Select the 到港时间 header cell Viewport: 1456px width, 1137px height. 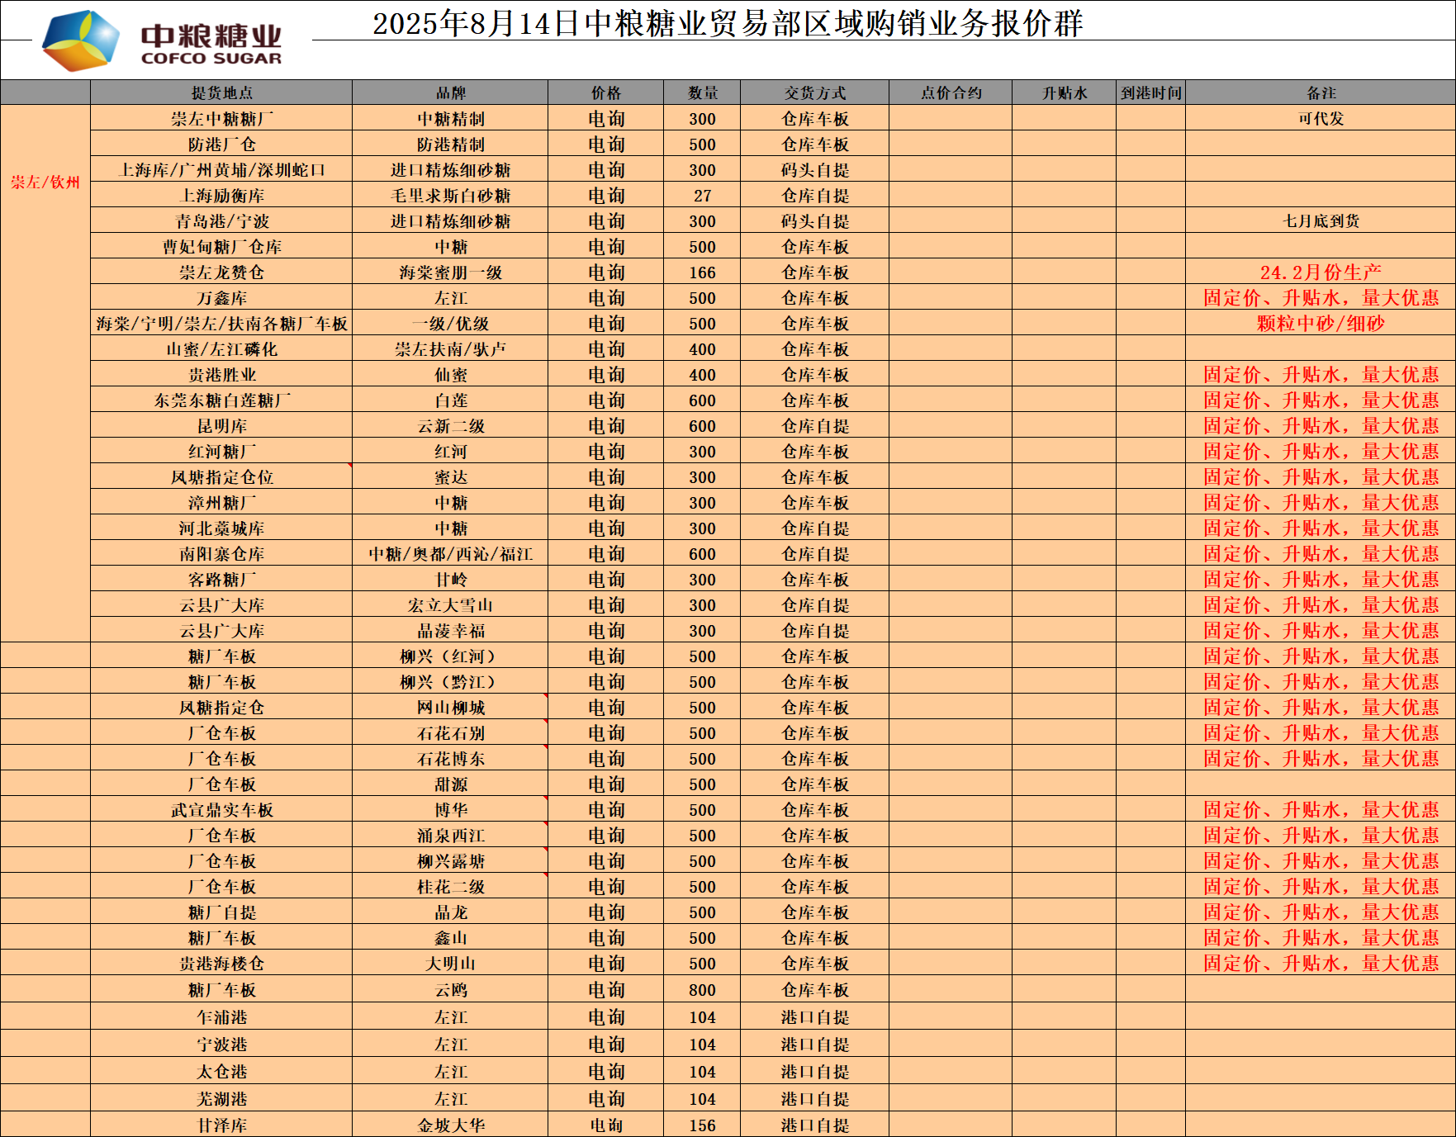[x=1150, y=92]
